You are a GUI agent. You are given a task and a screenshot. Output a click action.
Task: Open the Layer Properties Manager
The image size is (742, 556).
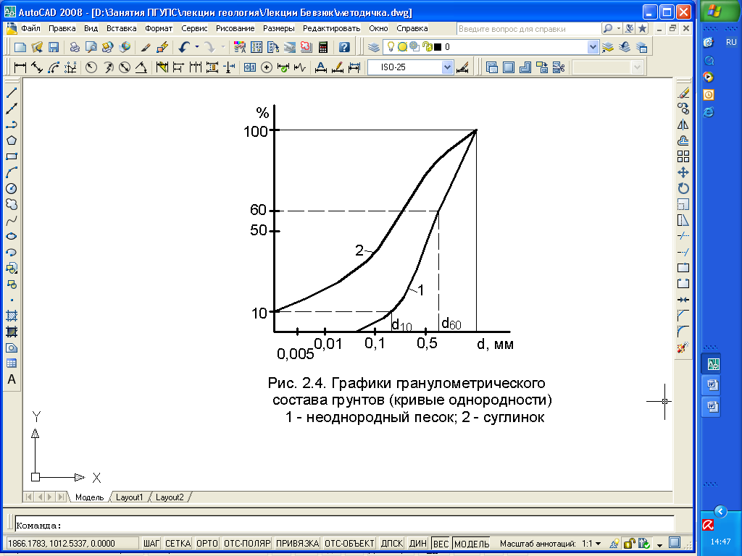pos(374,47)
